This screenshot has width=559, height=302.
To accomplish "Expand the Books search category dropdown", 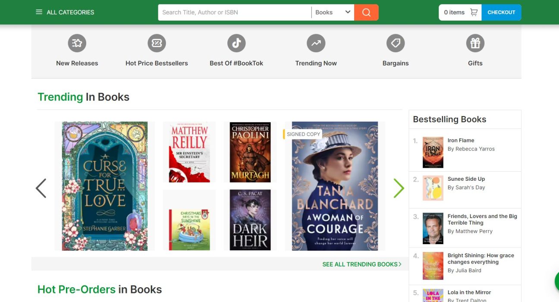I will (333, 13).
